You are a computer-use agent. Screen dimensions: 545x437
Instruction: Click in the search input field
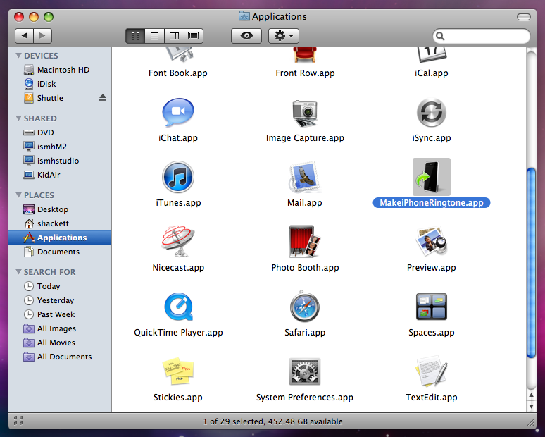[482, 36]
